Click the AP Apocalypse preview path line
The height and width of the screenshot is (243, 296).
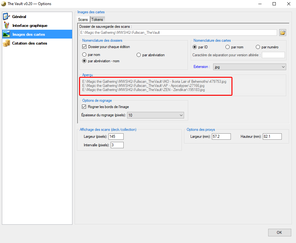(x=143, y=86)
